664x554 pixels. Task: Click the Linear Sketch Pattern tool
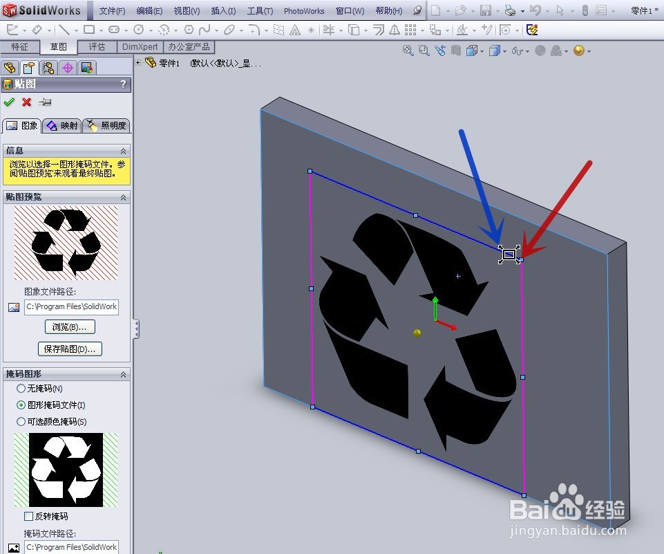pos(410,30)
